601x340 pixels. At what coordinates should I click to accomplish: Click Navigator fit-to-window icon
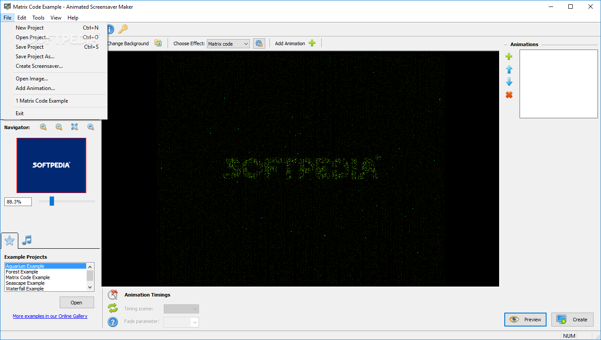point(74,127)
